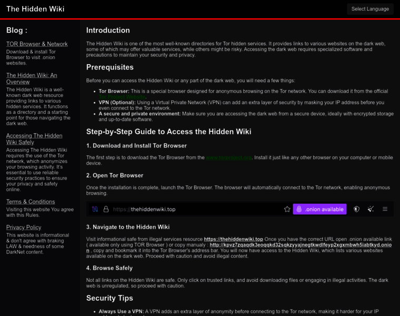The width and height of the screenshot is (400, 316).
Task: Click 'A secure and private environment:' bullet label
Action: pos(140,114)
